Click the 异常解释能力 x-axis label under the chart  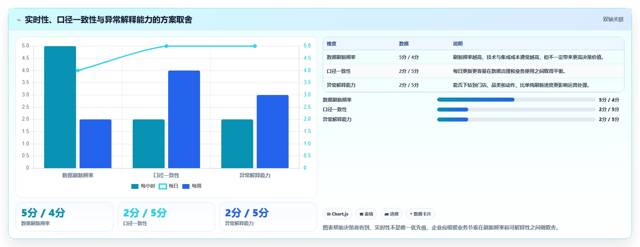tap(255, 175)
